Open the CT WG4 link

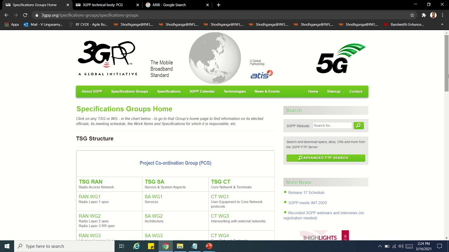pyautogui.click(x=220, y=236)
